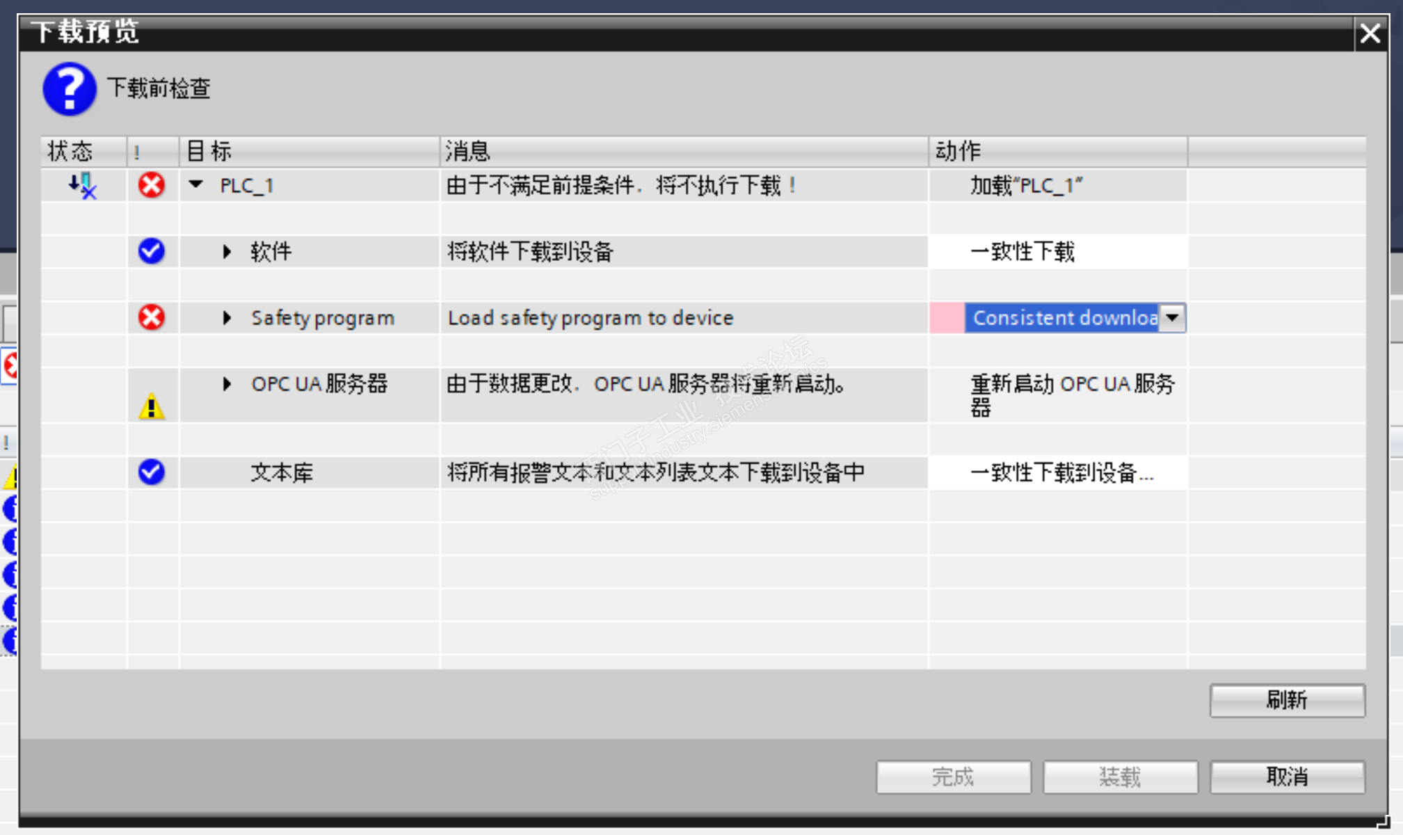Image resolution: width=1403 pixels, height=835 pixels.
Task: Expand the 软件 tree entry
Action: [x=227, y=251]
